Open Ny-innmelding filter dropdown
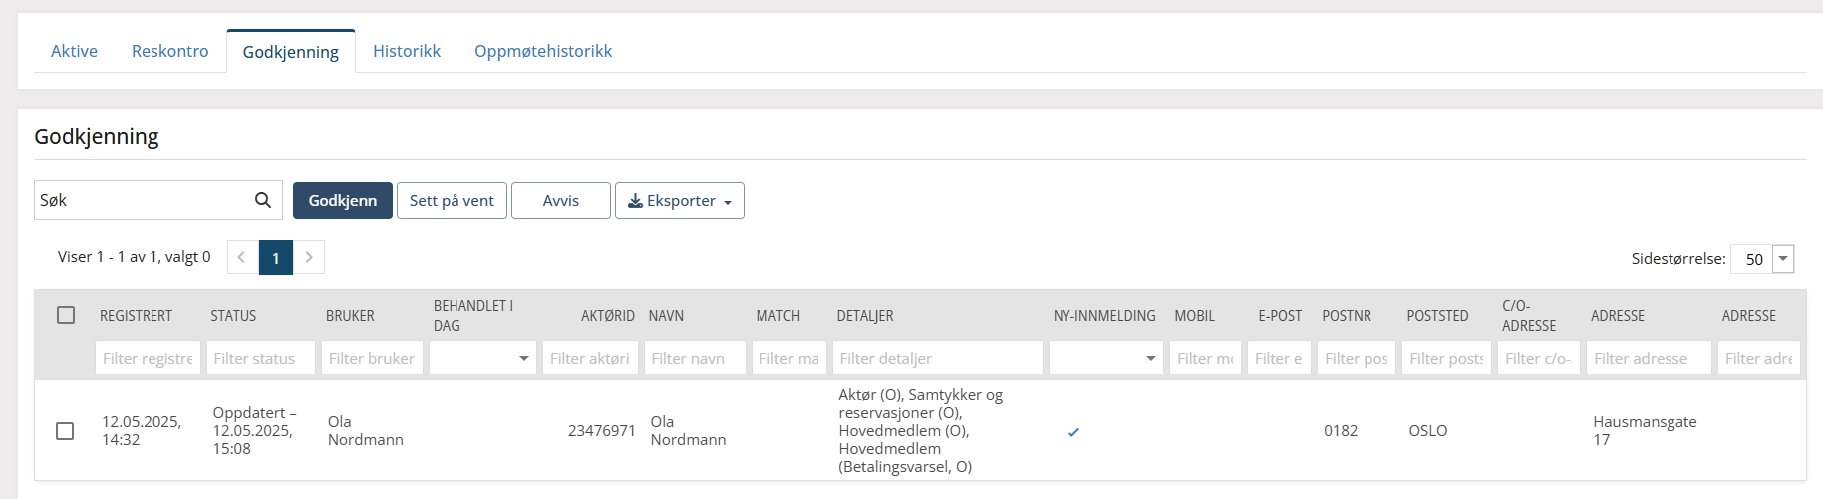 click(x=1106, y=358)
